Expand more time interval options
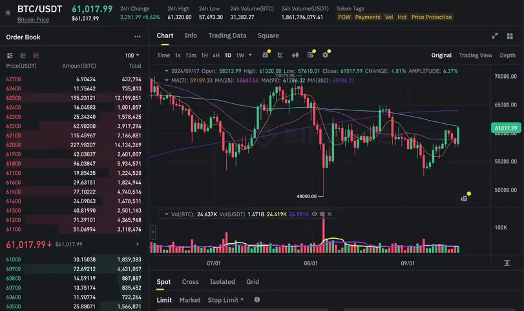The image size is (524, 311). click(250, 55)
